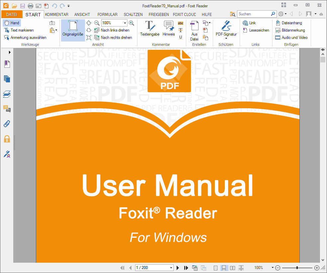This screenshot has height=273, width=327.
Task: Create PDF Aus Datei
Action: click(194, 31)
